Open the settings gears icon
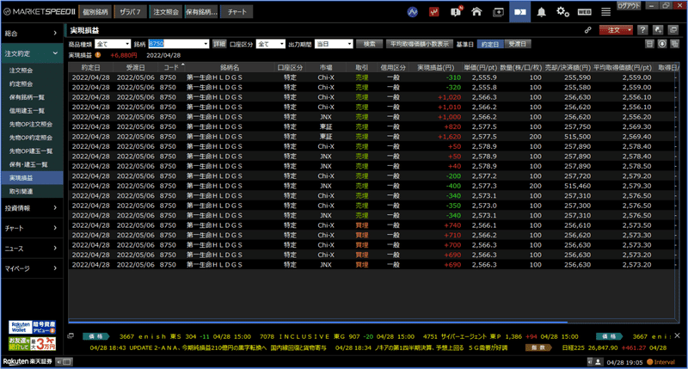Viewport: 688px width, 369px height. tap(563, 12)
